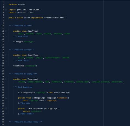This screenshot has height=126, width=130.
Task: Click the PARTY enum constant
Action: pos(67,34)
